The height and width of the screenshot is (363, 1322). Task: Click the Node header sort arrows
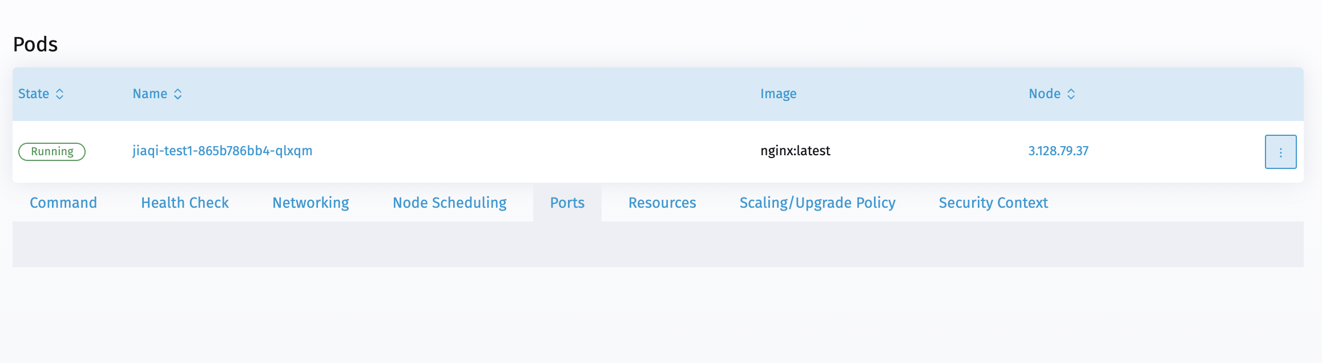[1070, 94]
